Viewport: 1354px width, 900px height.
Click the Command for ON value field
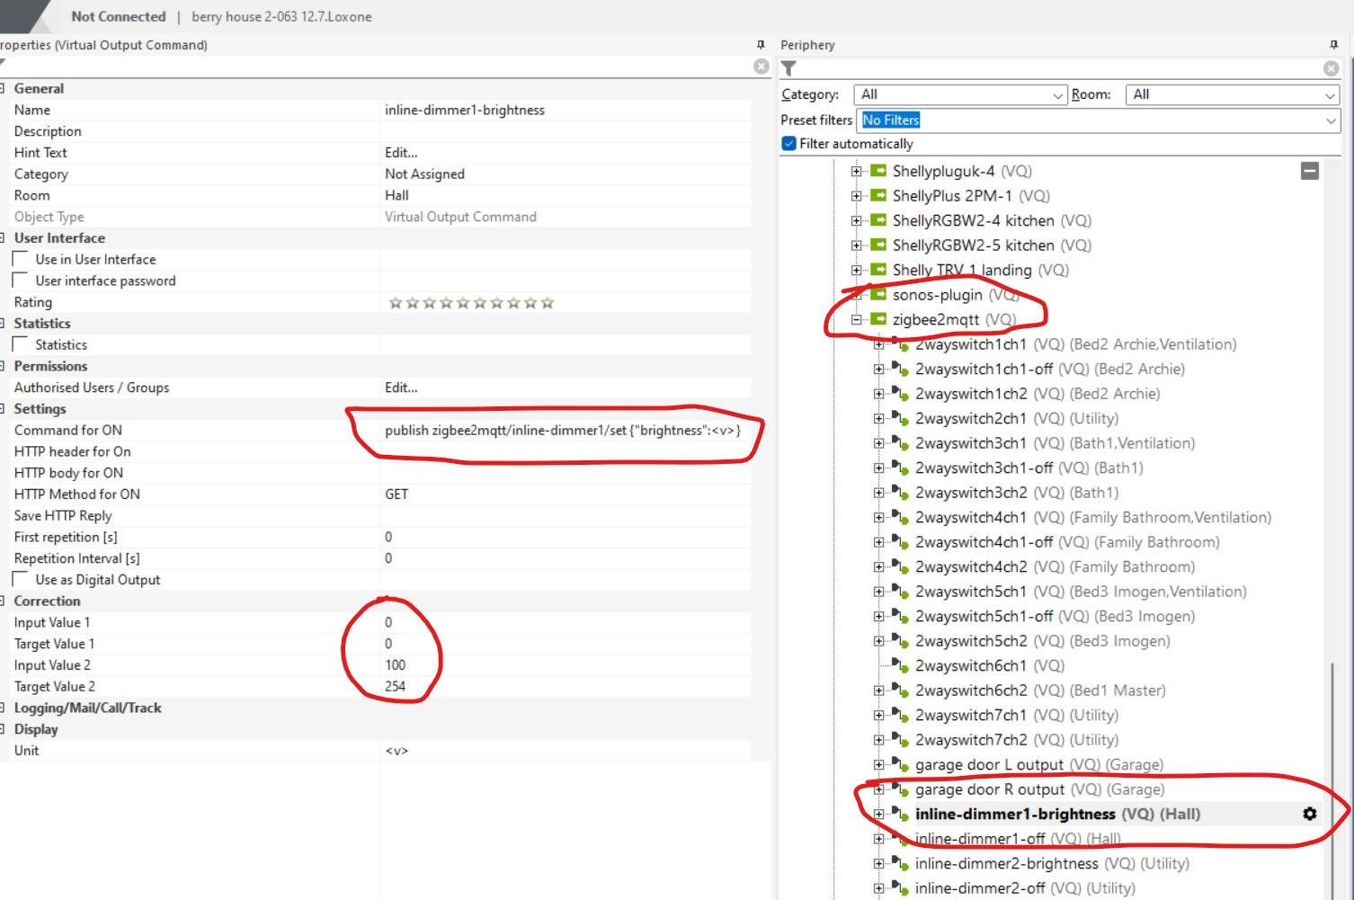pos(562,431)
